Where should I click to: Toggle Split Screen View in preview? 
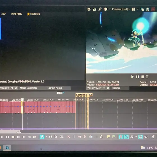click(105, 9)
